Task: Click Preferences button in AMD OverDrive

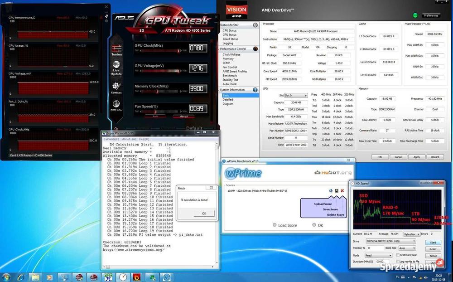Action: [x=431, y=15]
